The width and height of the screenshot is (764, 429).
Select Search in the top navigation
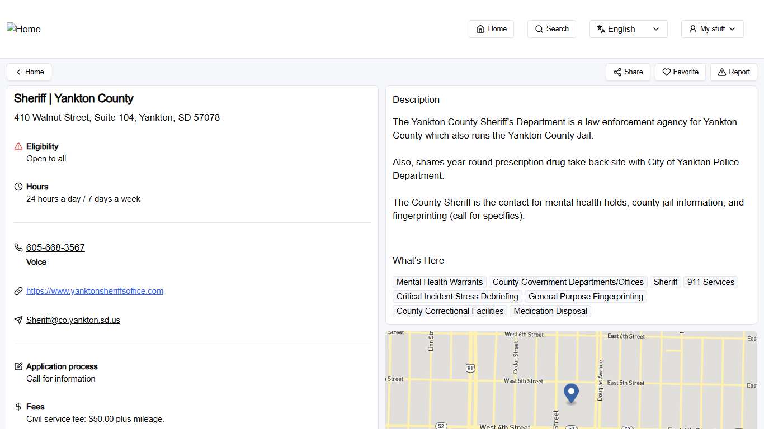(x=551, y=28)
